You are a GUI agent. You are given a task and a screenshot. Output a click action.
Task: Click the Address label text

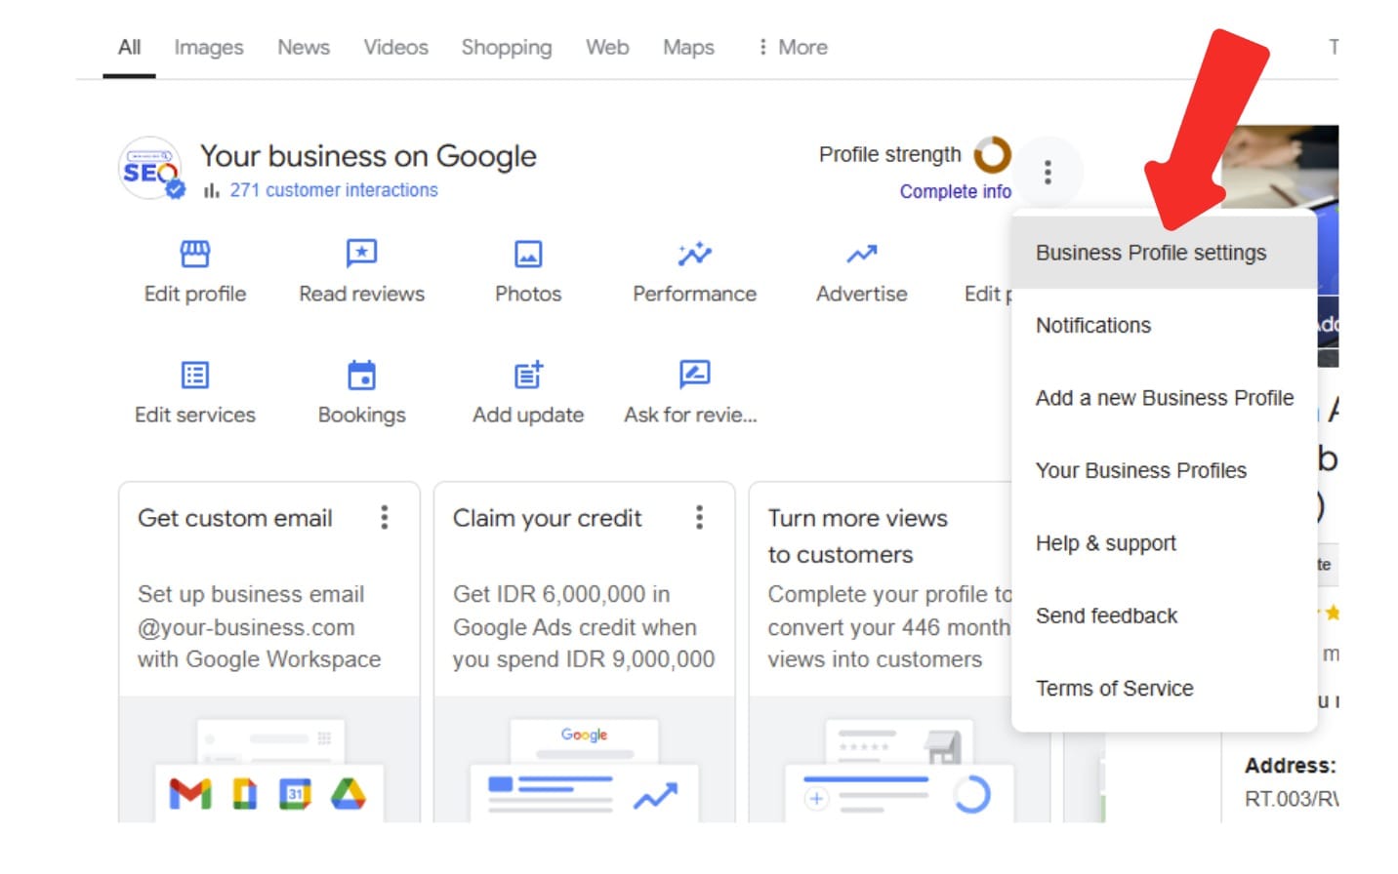pyautogui.click(x=1290, y=766)
